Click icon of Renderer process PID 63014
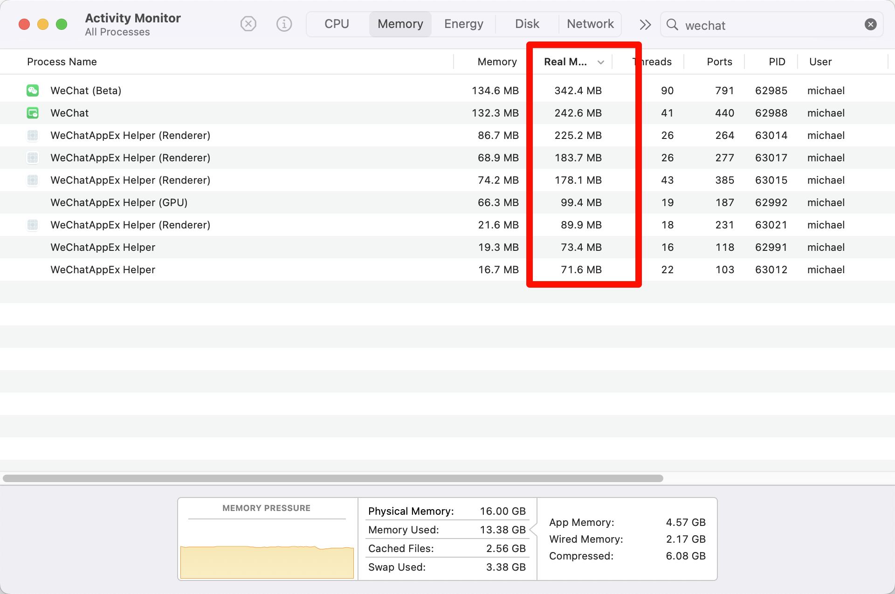895x594 pixels. point(33,135)
